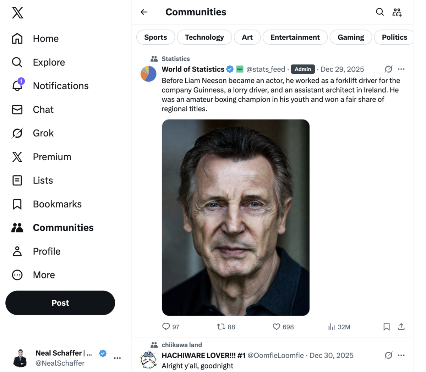426x372 pixels.
Task: Repost the Liam Neeson post
Action: click(x=220, y=327)
